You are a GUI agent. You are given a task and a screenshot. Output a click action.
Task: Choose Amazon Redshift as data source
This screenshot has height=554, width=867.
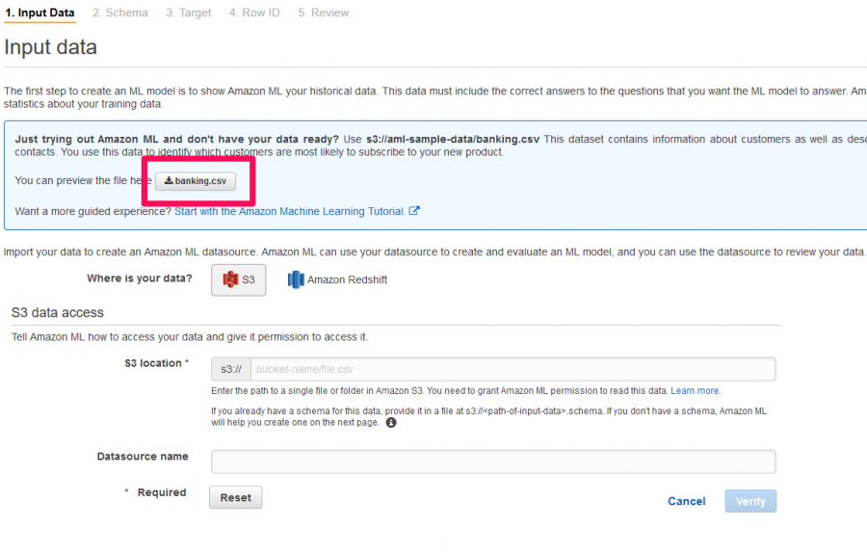[337, 279]
